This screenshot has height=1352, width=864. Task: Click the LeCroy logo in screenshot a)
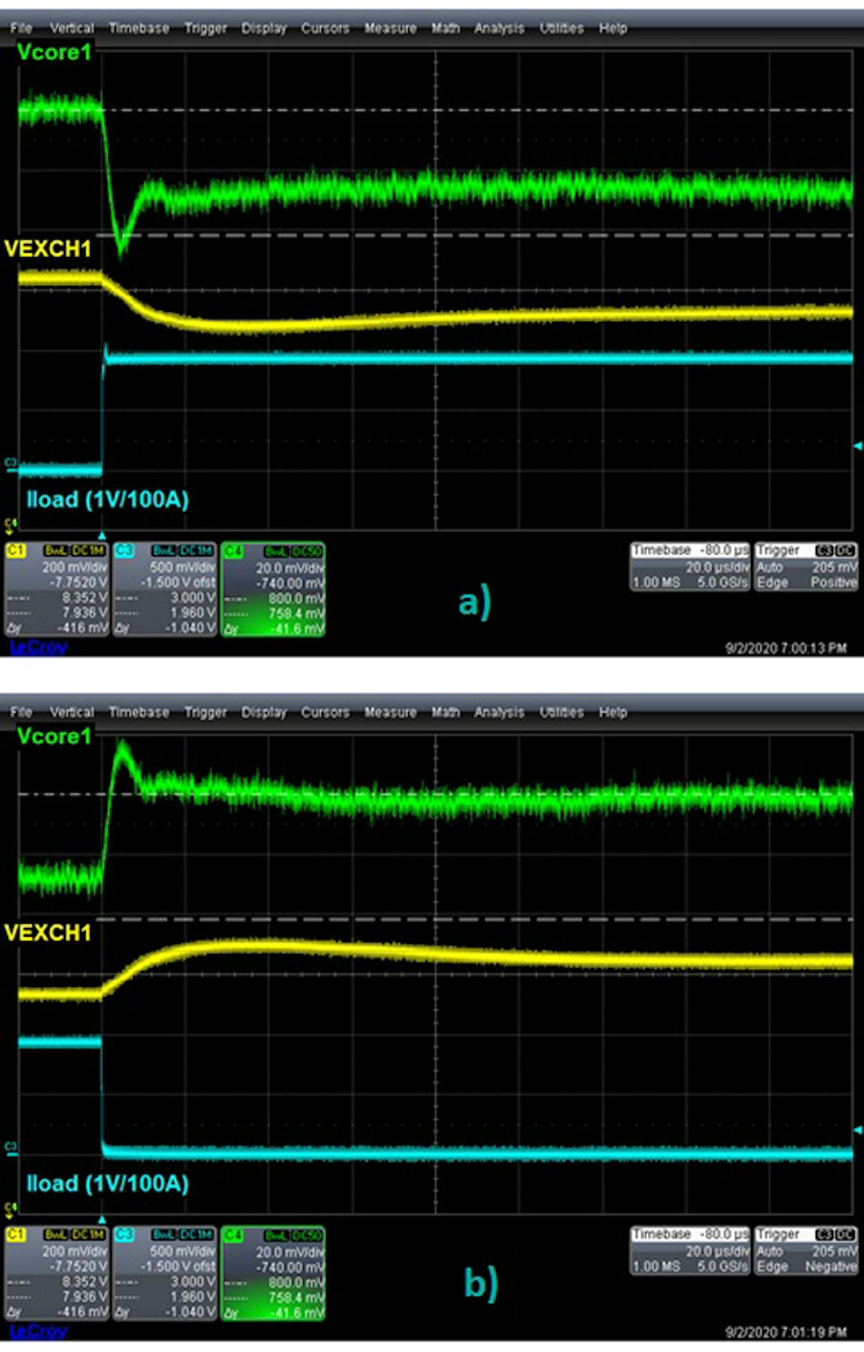pos(38,647)
